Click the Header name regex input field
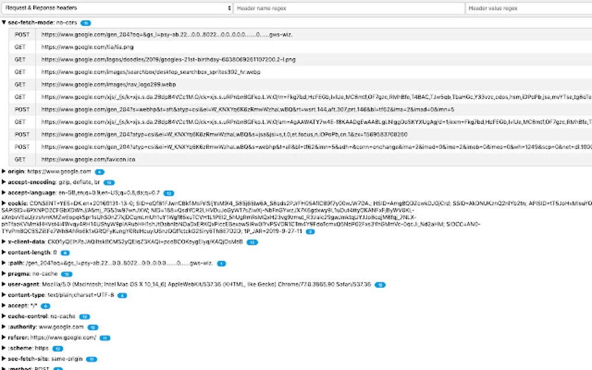Viewport: 592px width, 370px height. tap(348, 8)
